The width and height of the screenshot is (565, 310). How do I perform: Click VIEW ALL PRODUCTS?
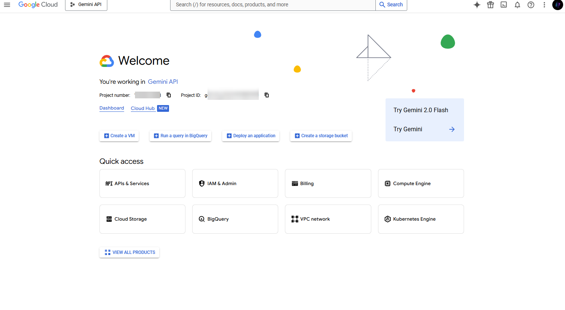click(129, 252)
